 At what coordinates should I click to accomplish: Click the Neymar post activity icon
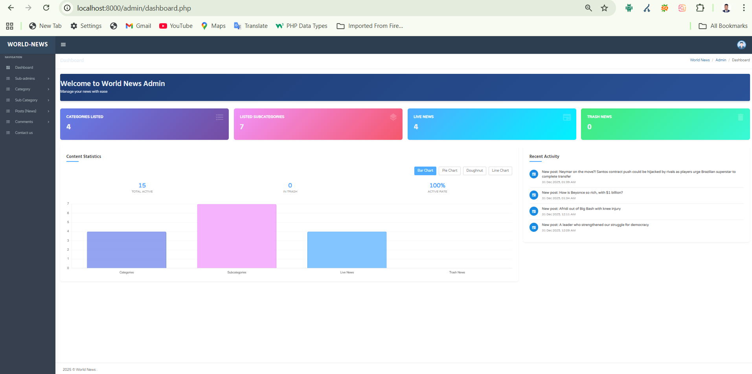533,174
